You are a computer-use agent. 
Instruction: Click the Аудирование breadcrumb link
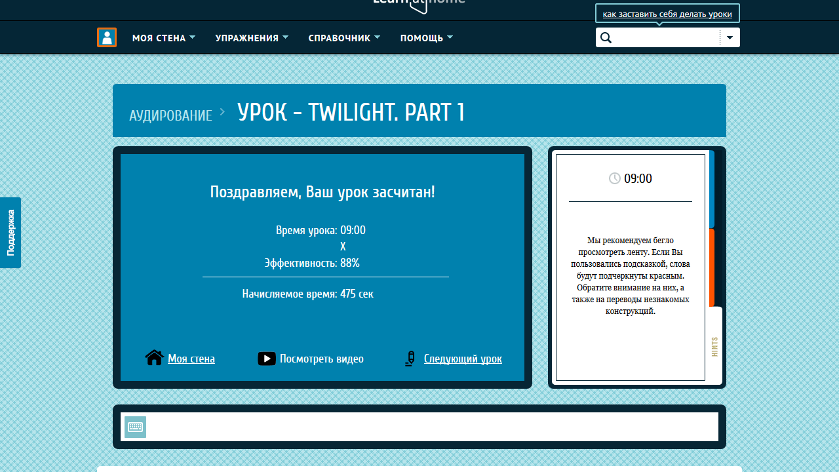pyautogui.click(x=171, y=115)
